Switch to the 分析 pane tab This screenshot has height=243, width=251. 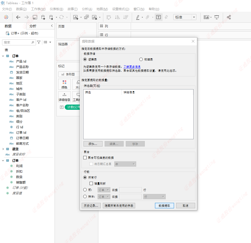33,26
